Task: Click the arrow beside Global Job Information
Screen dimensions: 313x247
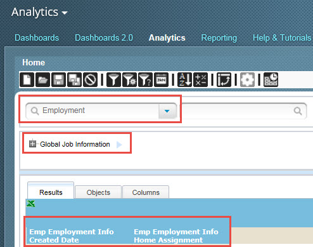Action: (119, 145)
